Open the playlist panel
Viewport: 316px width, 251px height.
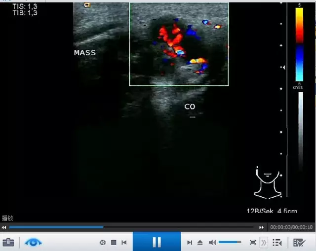(277, 242)
